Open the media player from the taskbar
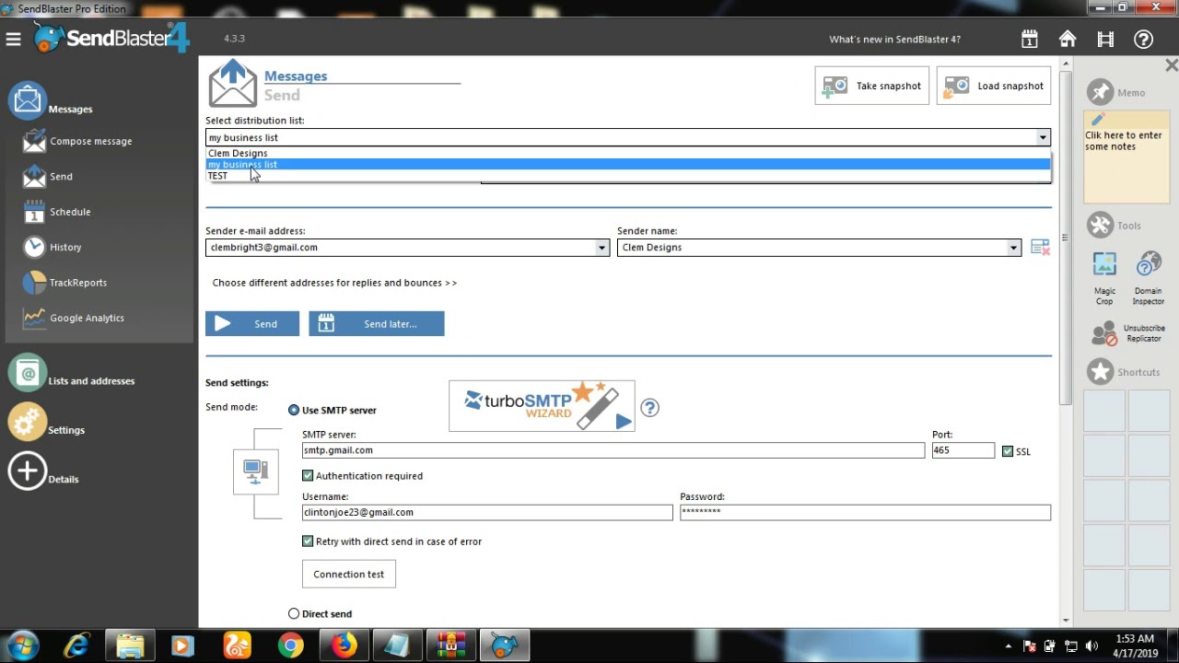1179x663 pixels. pyautogui.click(x=182, y=646)
